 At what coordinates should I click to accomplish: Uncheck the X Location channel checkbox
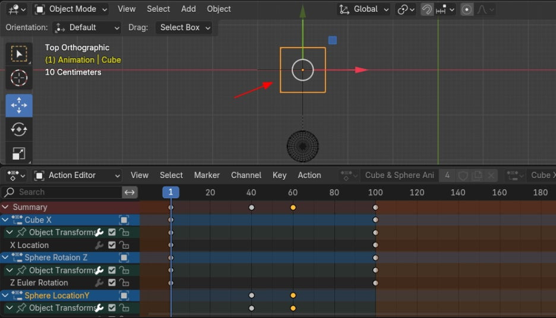click(x=112, y=245)
